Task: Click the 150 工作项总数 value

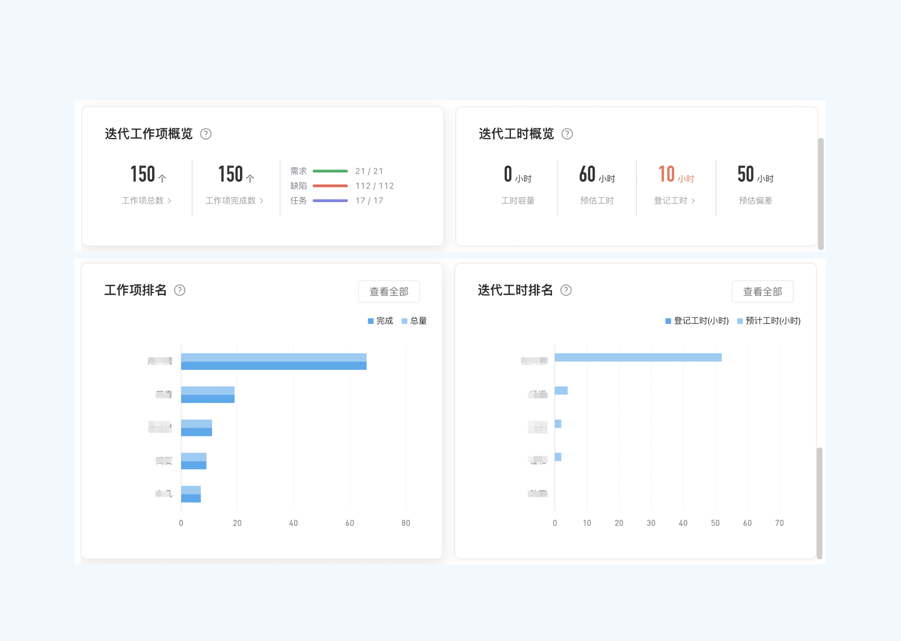Action: 148,174
